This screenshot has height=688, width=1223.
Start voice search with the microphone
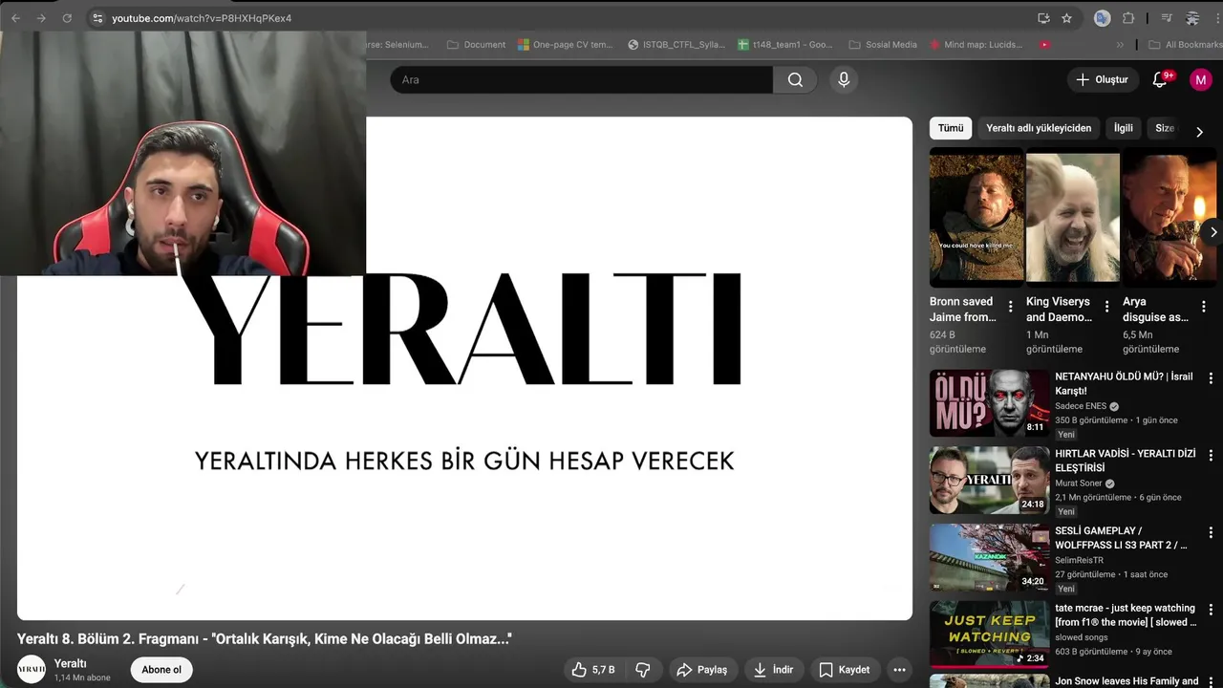(844, 79)
